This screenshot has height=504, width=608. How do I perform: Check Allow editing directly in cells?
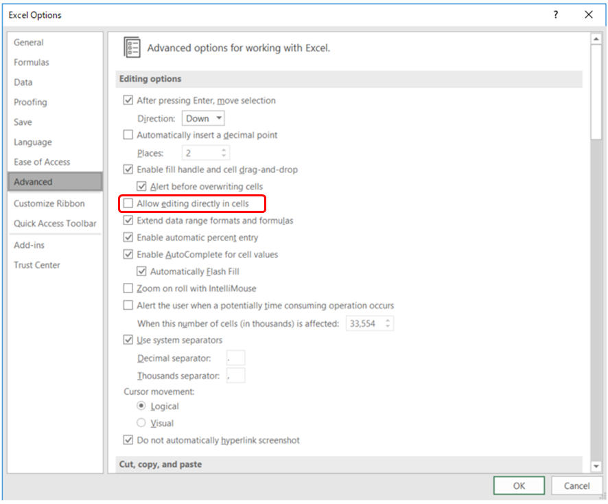128,203
